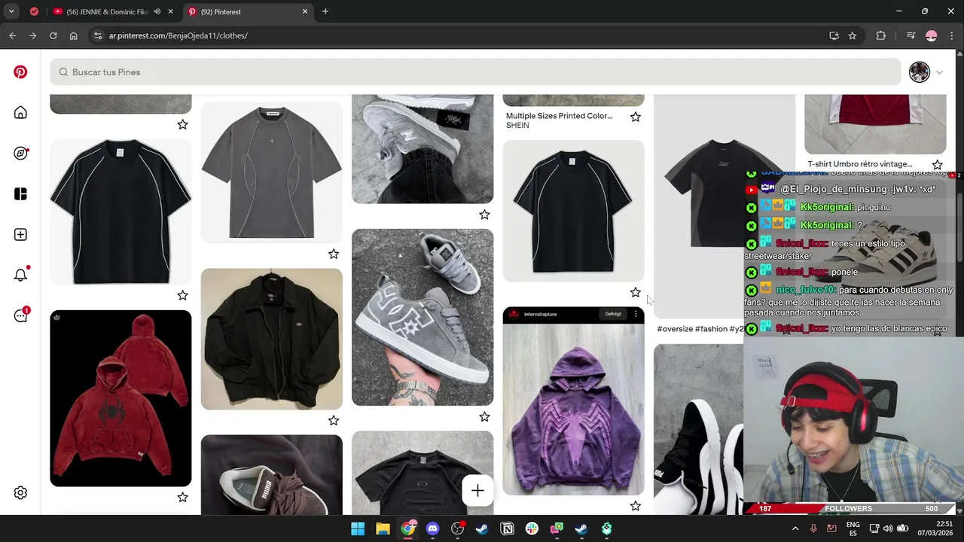Toggle the star on the gray t-shirt pin
Screen dimensions: 964x542
334,254
